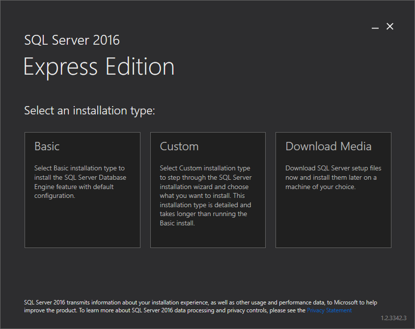Select the Custom tile description about installation wizard

click(206, 195)
